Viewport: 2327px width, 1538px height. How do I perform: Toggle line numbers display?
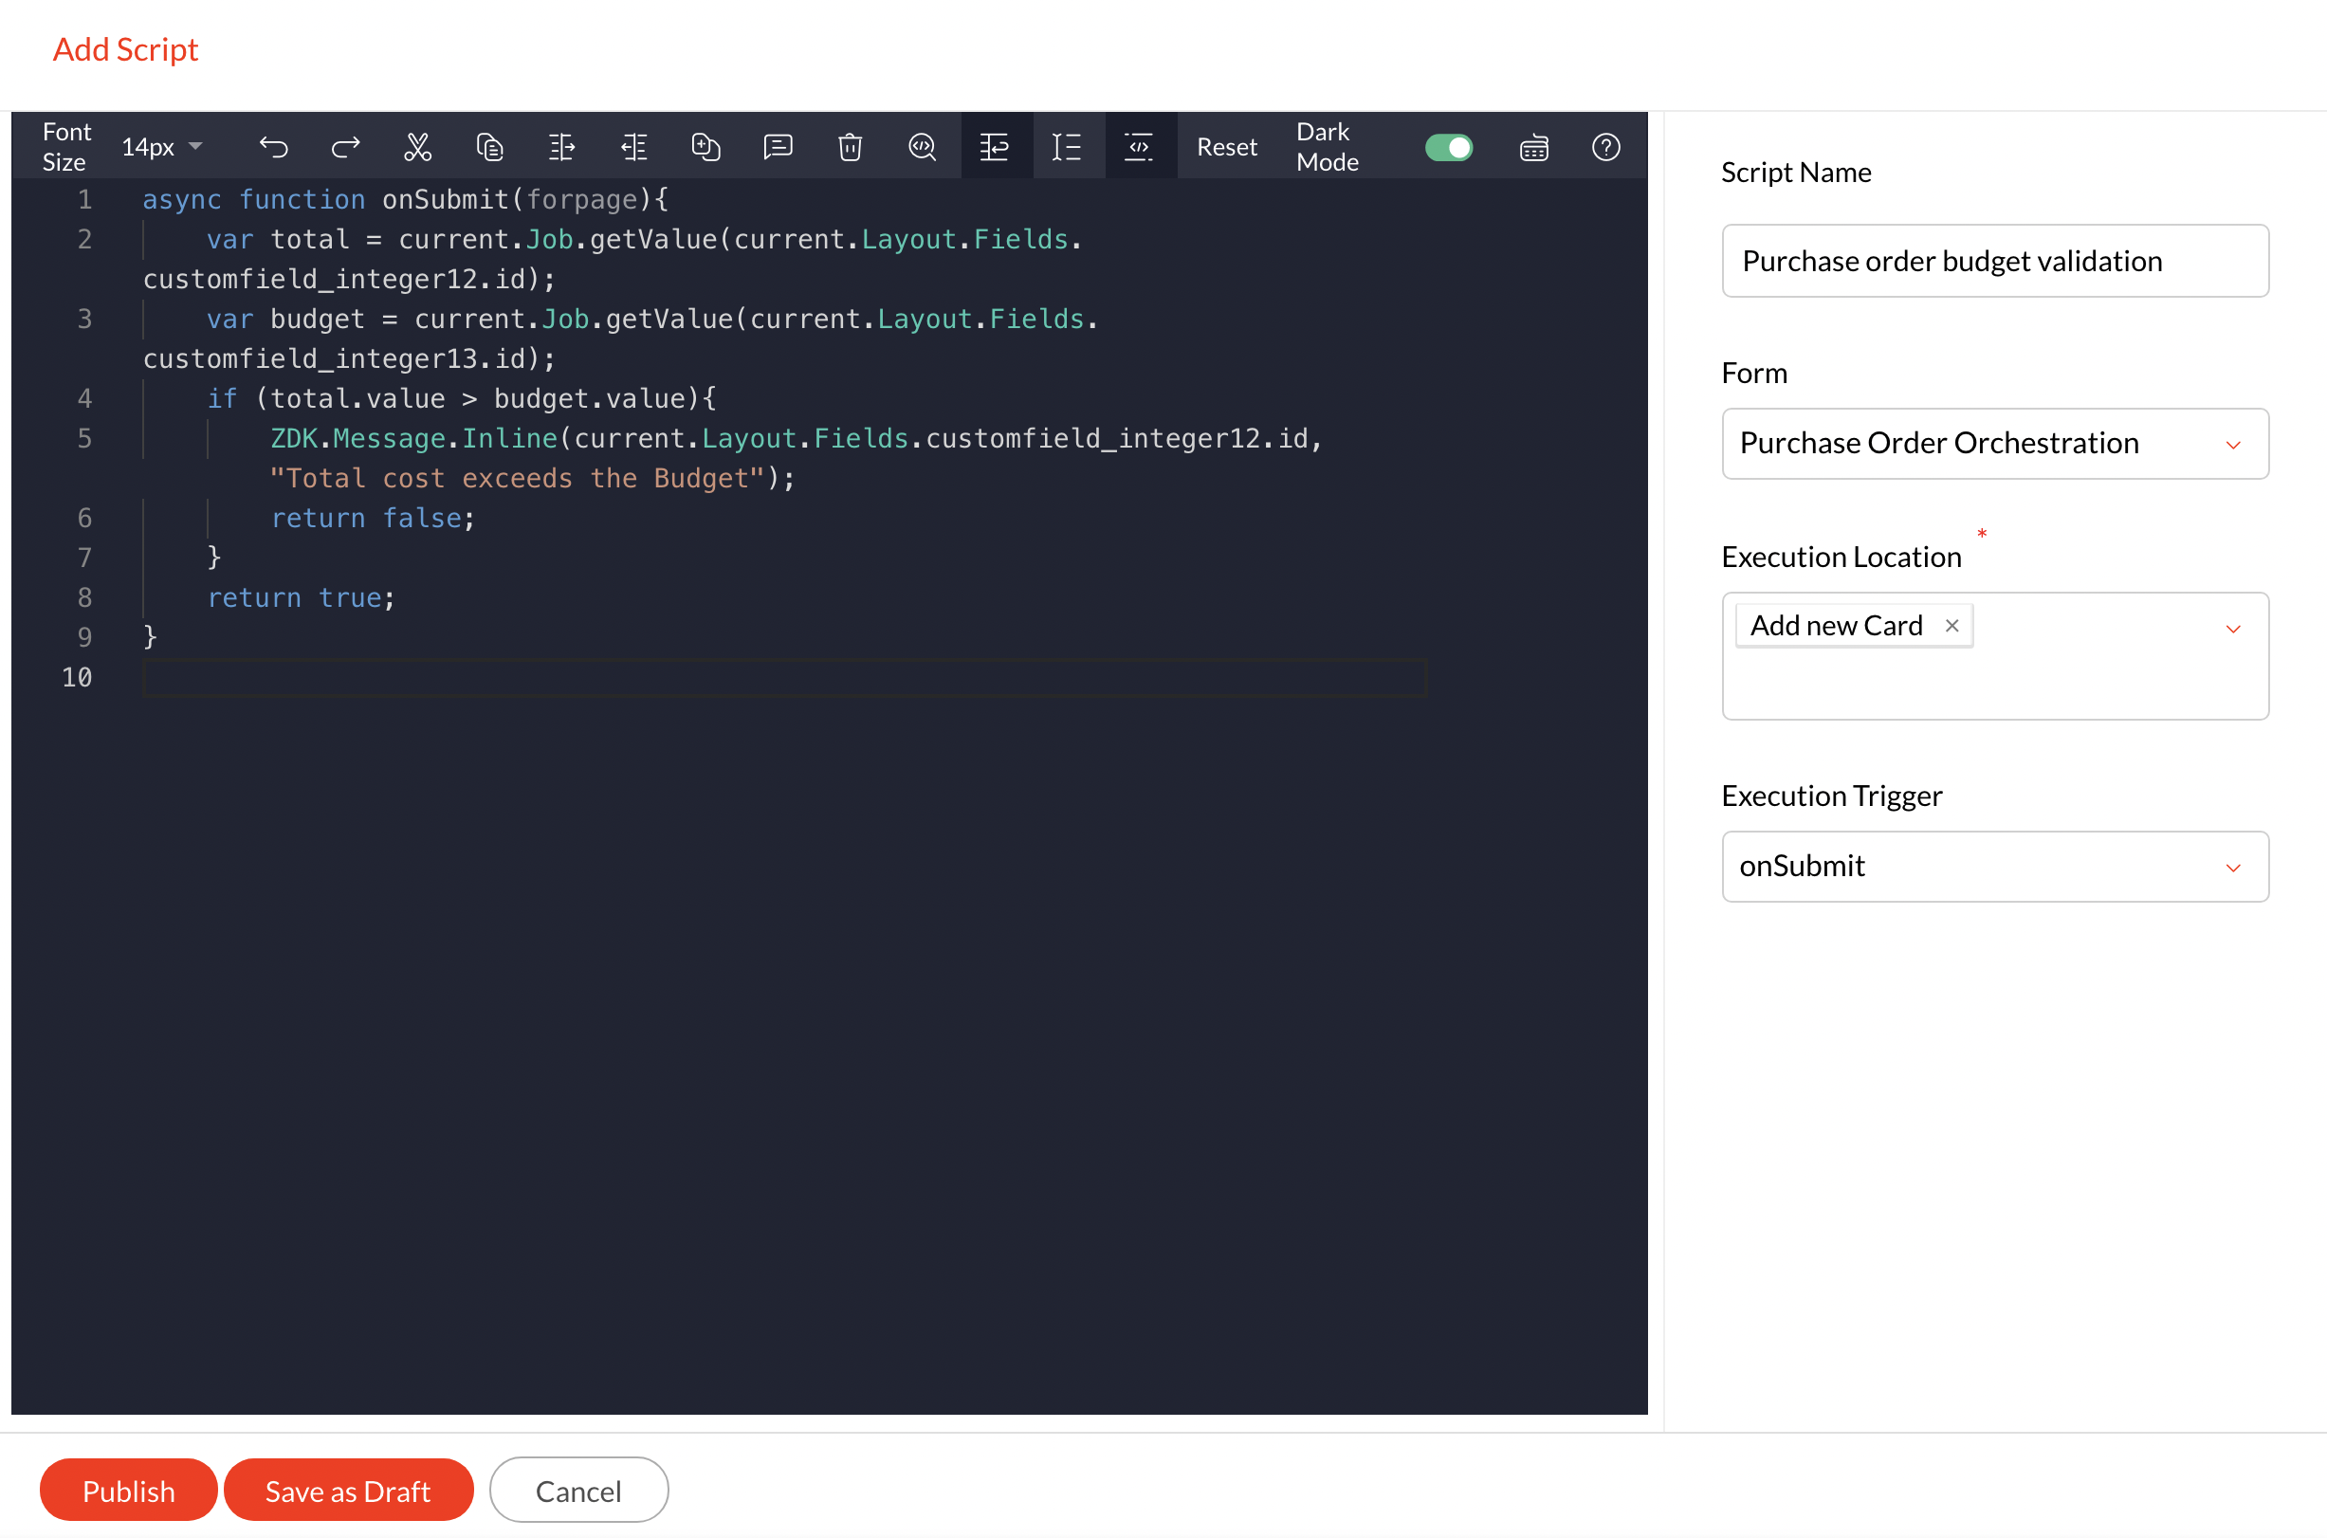(x=1066, y=147)
